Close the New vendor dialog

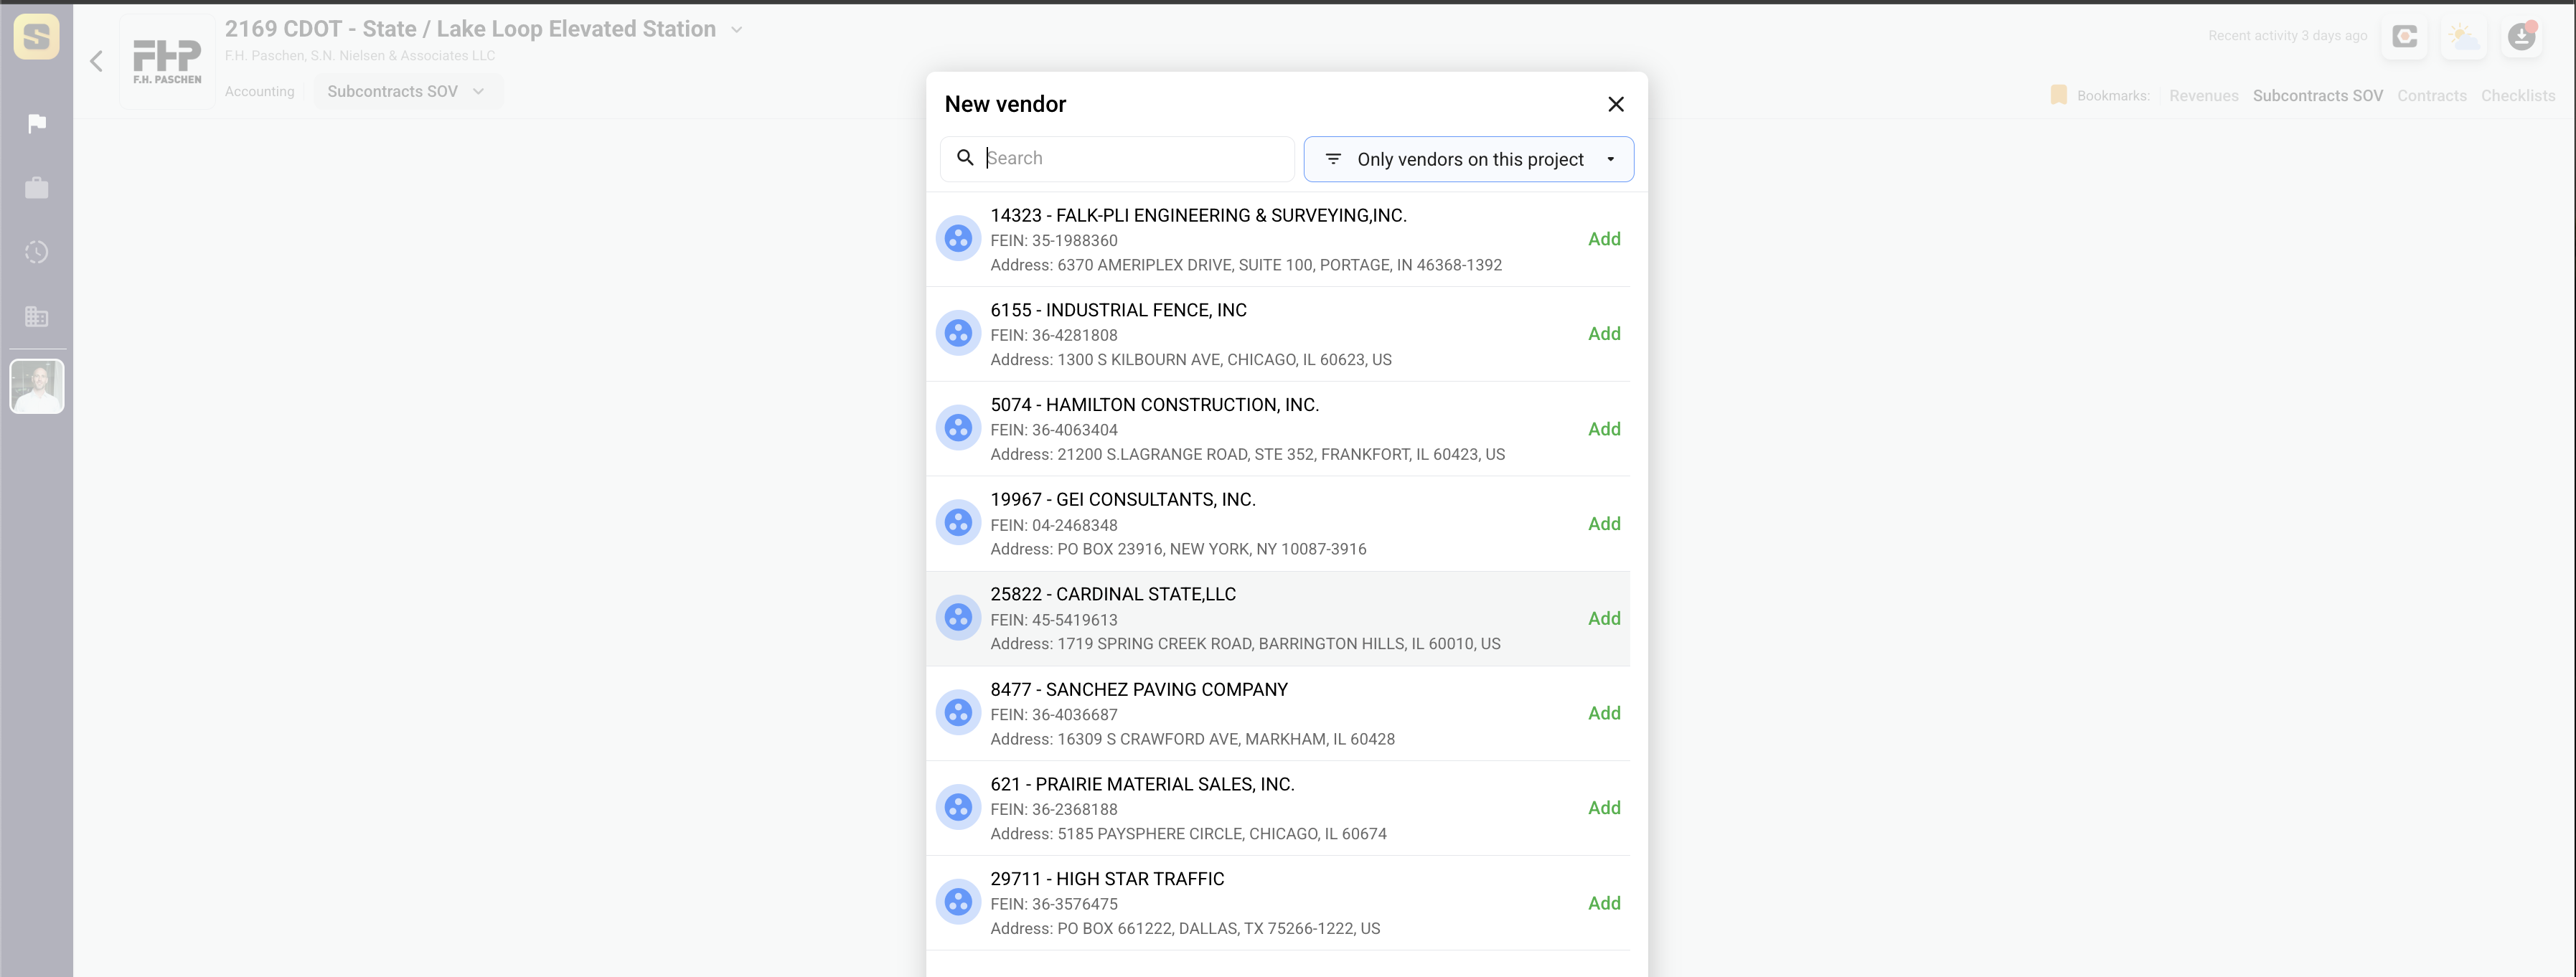pyautogui.click(x=1615, y=104)
